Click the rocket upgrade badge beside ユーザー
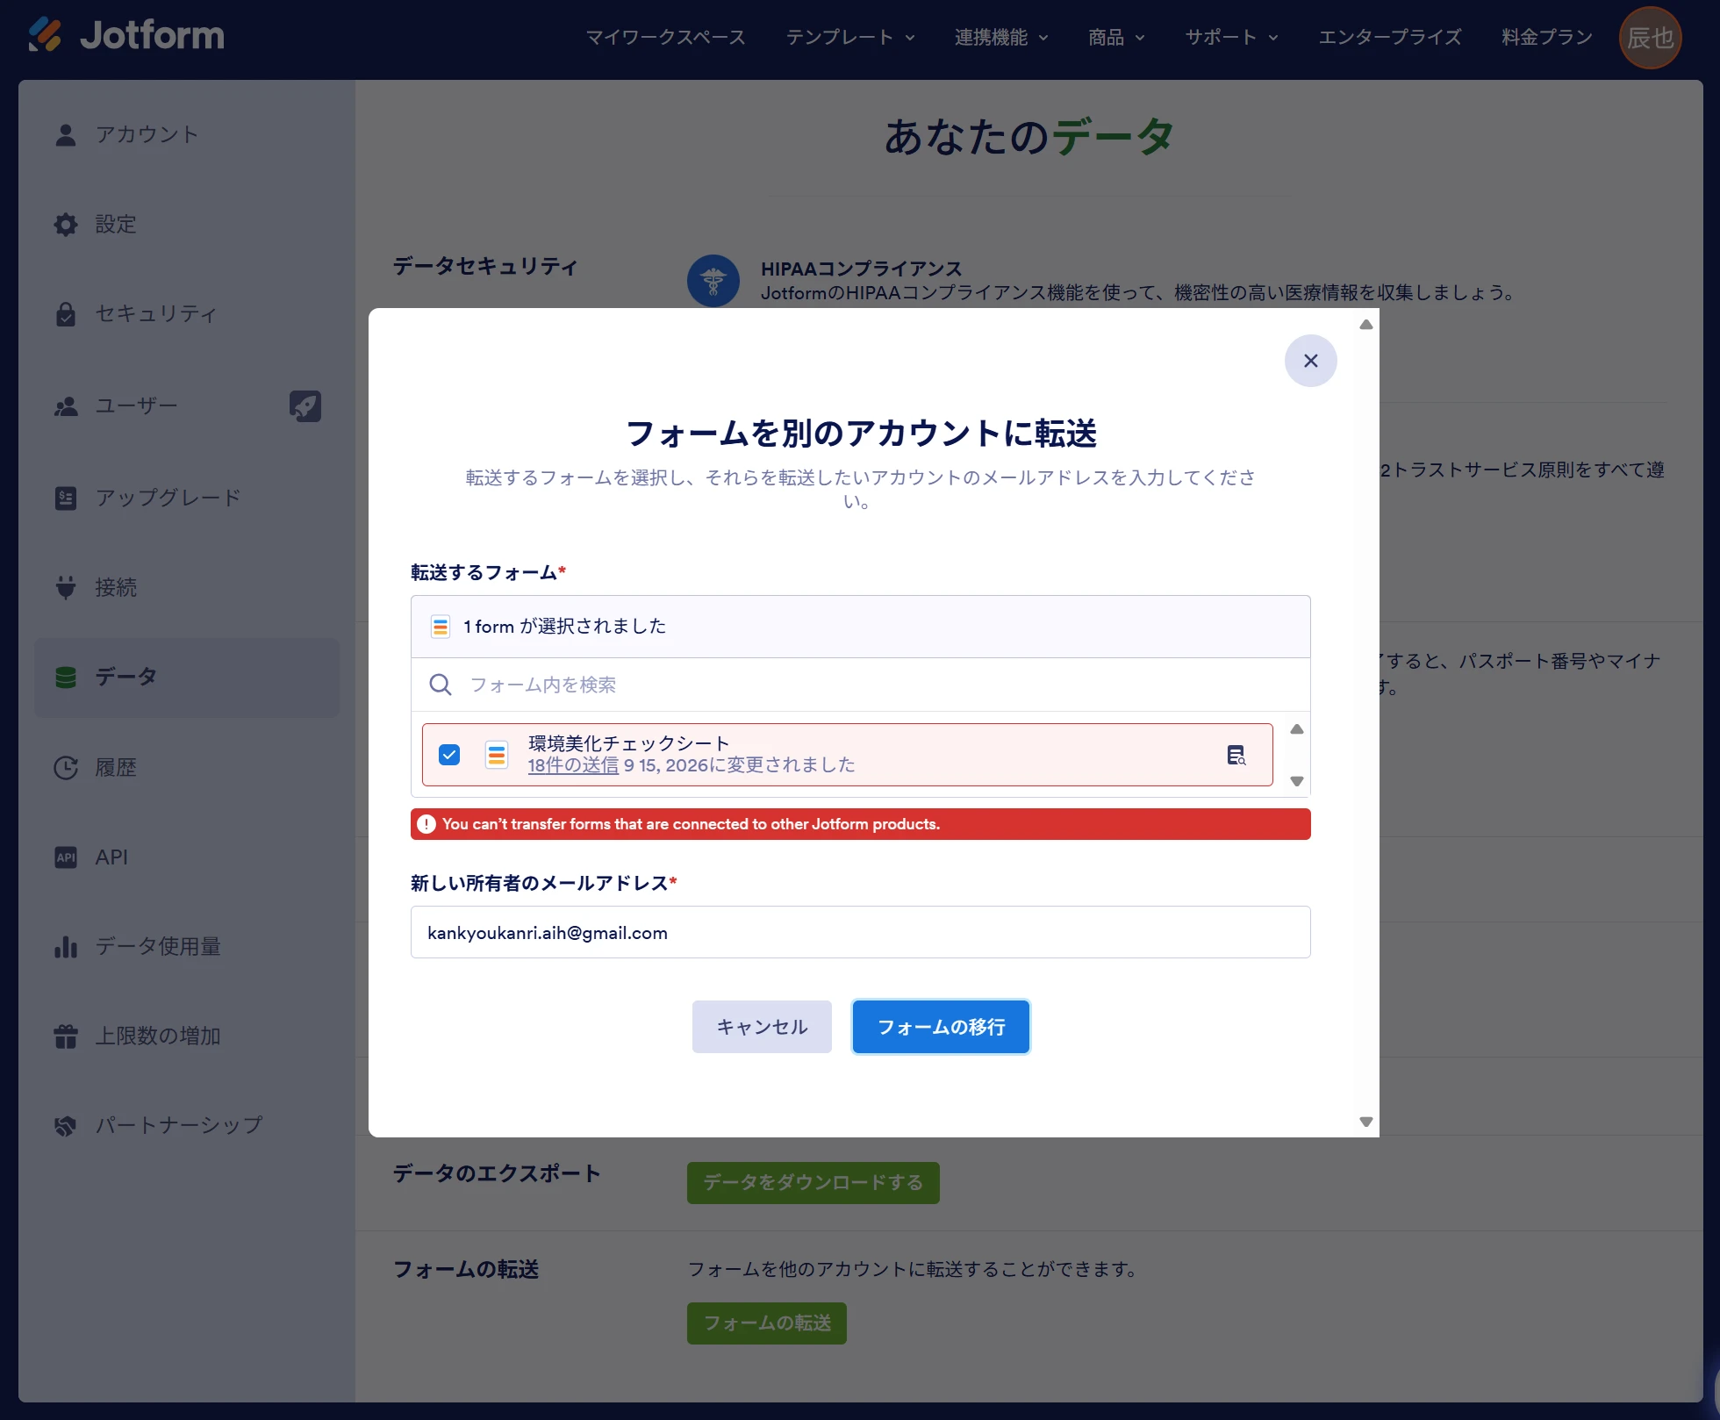 point(305,405)
